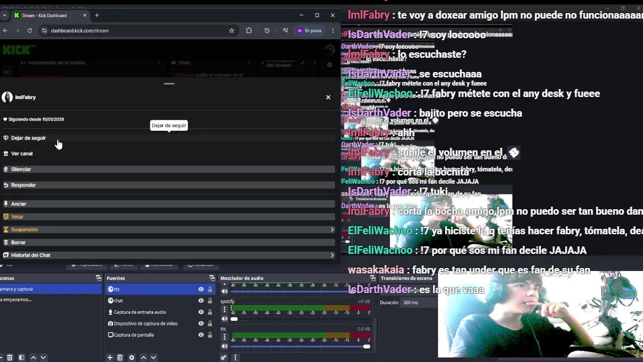Open Chrome history clock icon
This screenshot has height=362, width=643.
[x=267, y=31]
